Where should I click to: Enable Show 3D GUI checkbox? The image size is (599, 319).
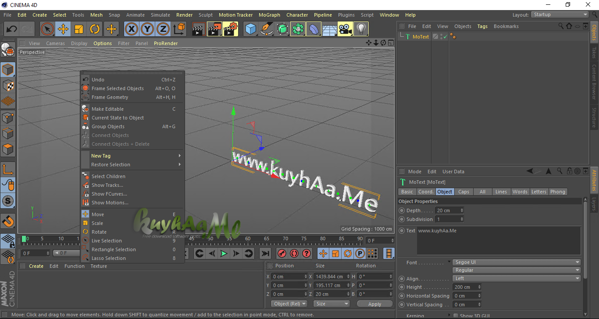pyautogui.click(x=456, y=316)
